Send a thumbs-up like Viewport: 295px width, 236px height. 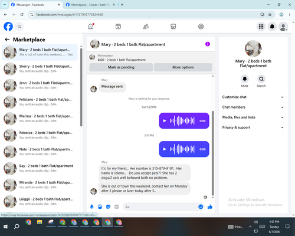(x=210, y=206)
